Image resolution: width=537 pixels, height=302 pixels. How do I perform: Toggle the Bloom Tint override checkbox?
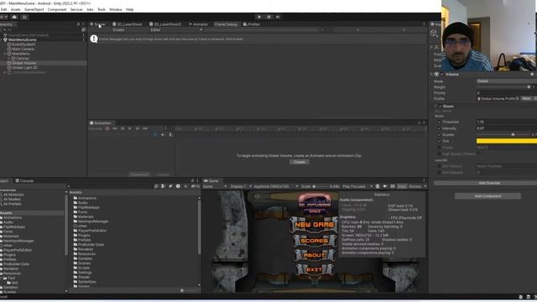[x=439, y=141]
